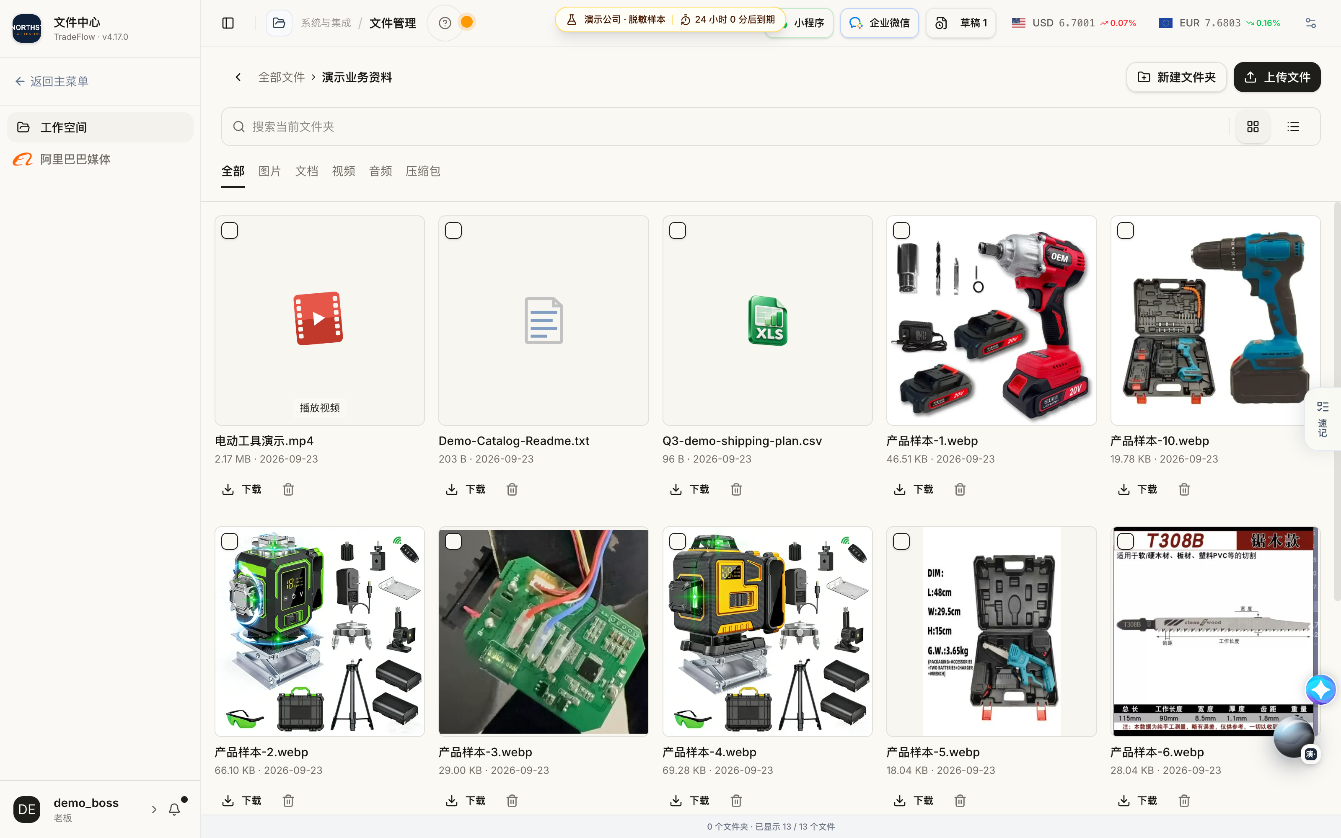Click 播放视频 on the mp4 card
The height and width of the screenshot is (838, 1341).
point(320,408)
